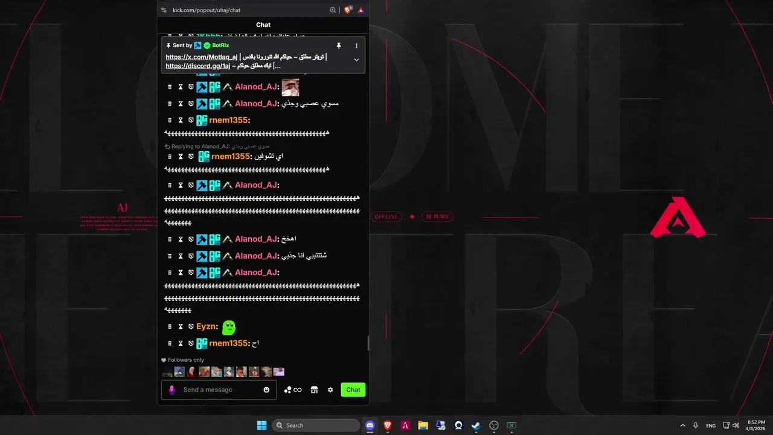Click ban shield on rnem1355's 'اح' message
The height and width of the screenshot is (435, 773).
tap(191, 344)
